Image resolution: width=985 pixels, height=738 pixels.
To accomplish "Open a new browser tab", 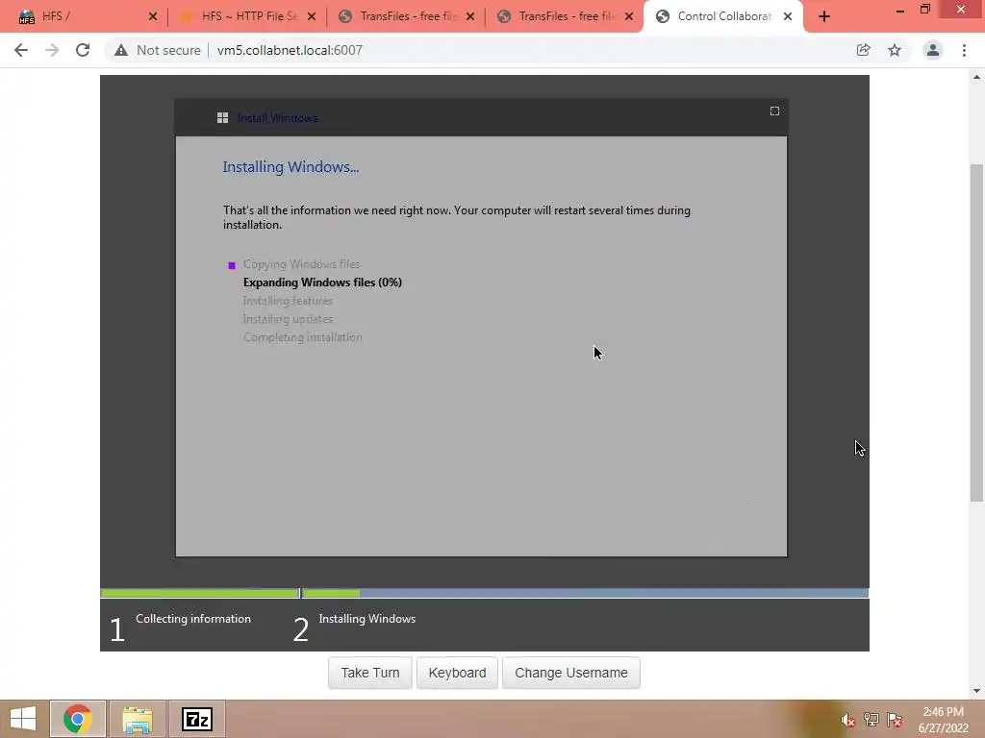I will (824, 17).
